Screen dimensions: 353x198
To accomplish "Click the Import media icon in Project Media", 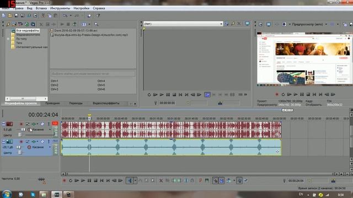I will pyautogui.click(x=8, y=24).
